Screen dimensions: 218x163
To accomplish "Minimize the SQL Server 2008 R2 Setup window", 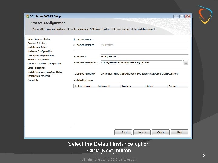I will pyautogui.click(x=176, y=16).
